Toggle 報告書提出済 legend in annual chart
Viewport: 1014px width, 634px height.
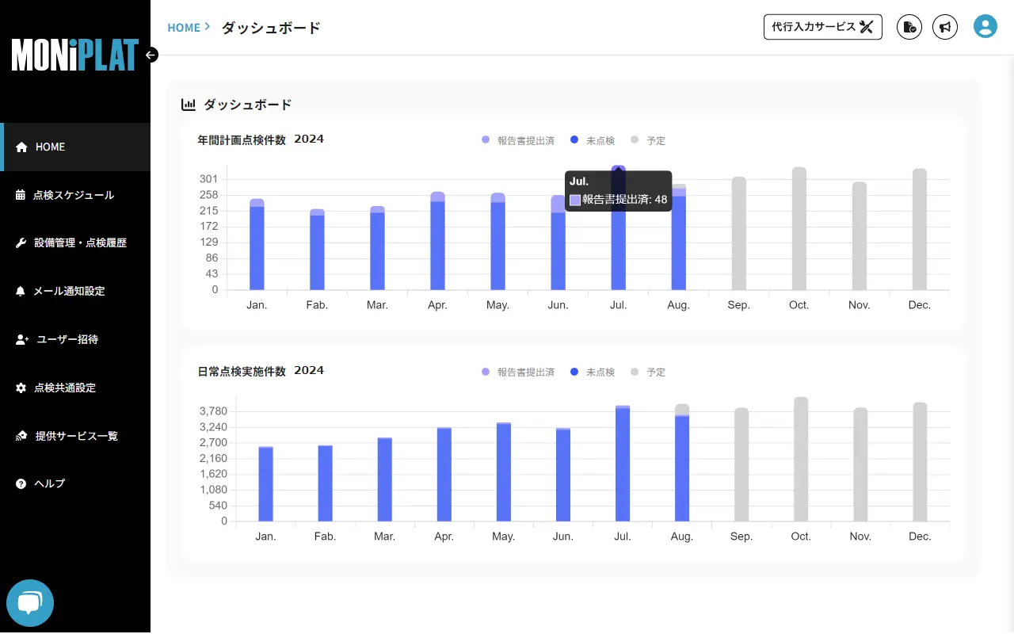pyautogui.click(x=518, y=140)
